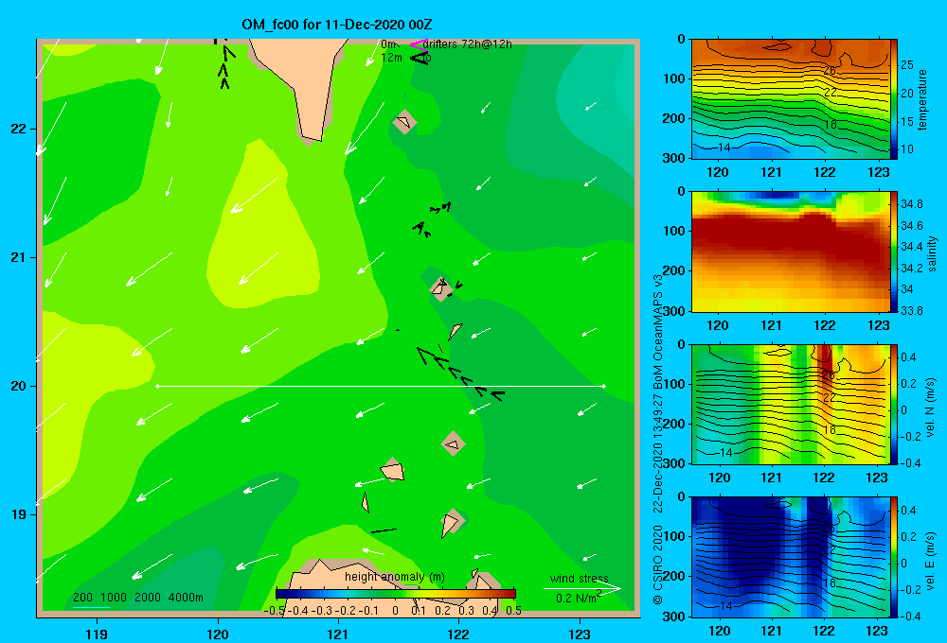Click the '34.8' tick on salinity colorbar
The height and width of the screenshot is (643, 947).
tap(911, 204)
